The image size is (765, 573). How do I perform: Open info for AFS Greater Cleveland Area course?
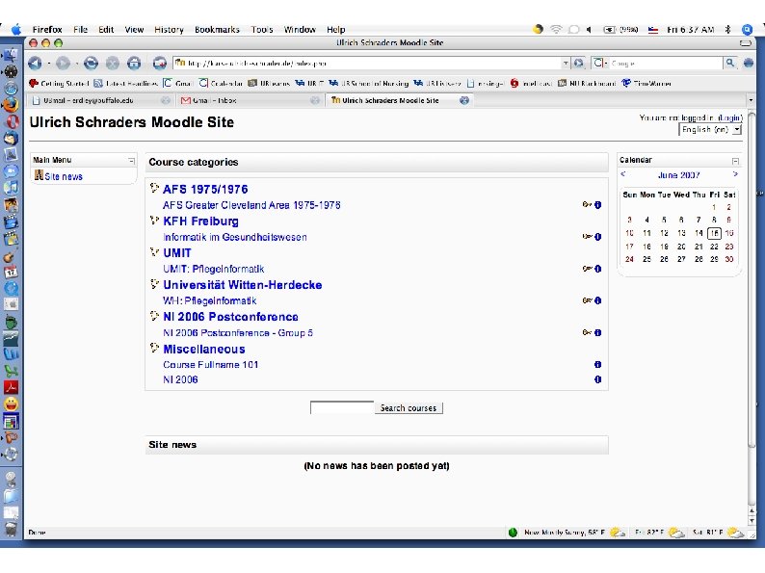click(x=597, y=205)
